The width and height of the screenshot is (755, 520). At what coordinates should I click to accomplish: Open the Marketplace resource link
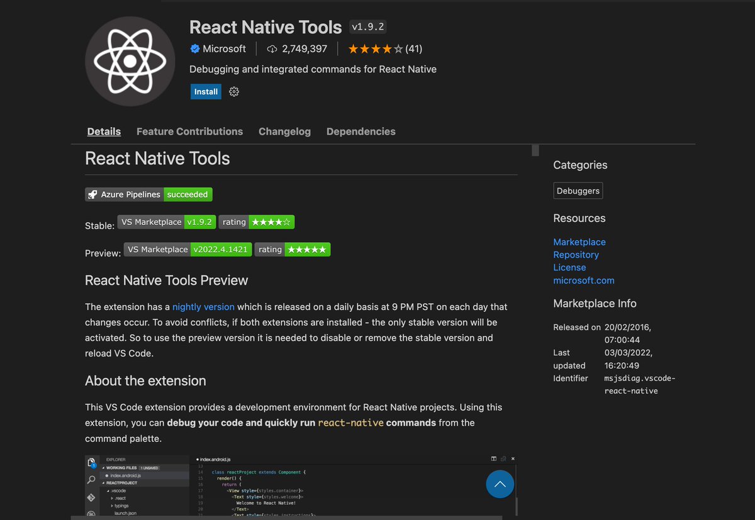click(579, 242)
